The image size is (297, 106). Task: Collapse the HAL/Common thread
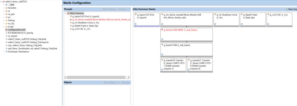[65, 13]
